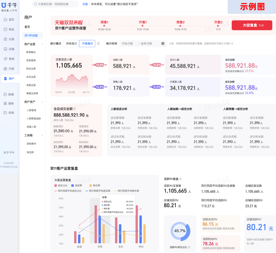Click help icon next to 开售模式

coord(98,44)
